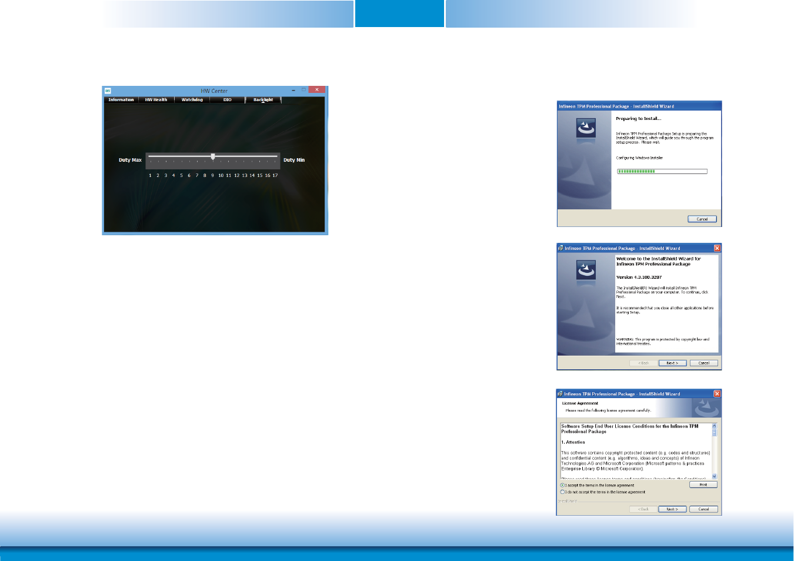This screenshot has width=794, height=561.
Task: Click Next in the License Agreement dialog
Action: pyautogui.click(x=672, y=509)
